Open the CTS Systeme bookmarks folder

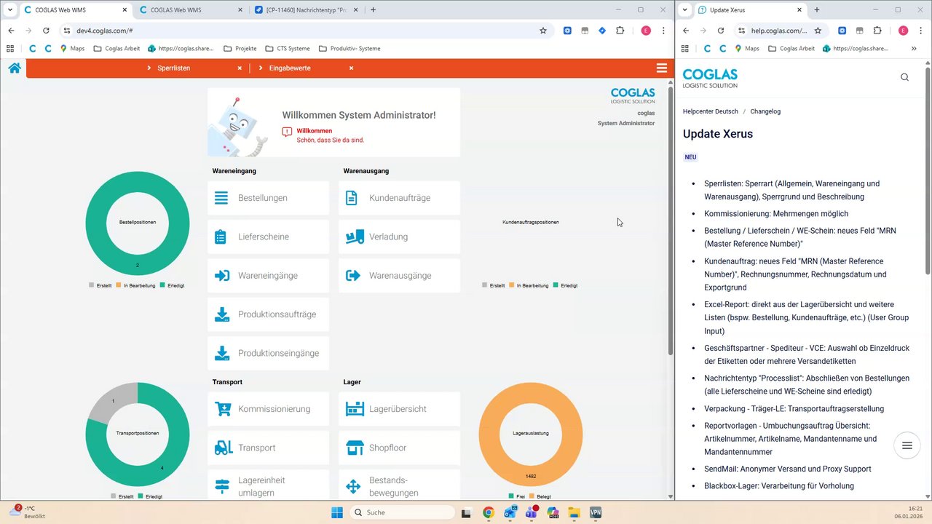(288, 49)
